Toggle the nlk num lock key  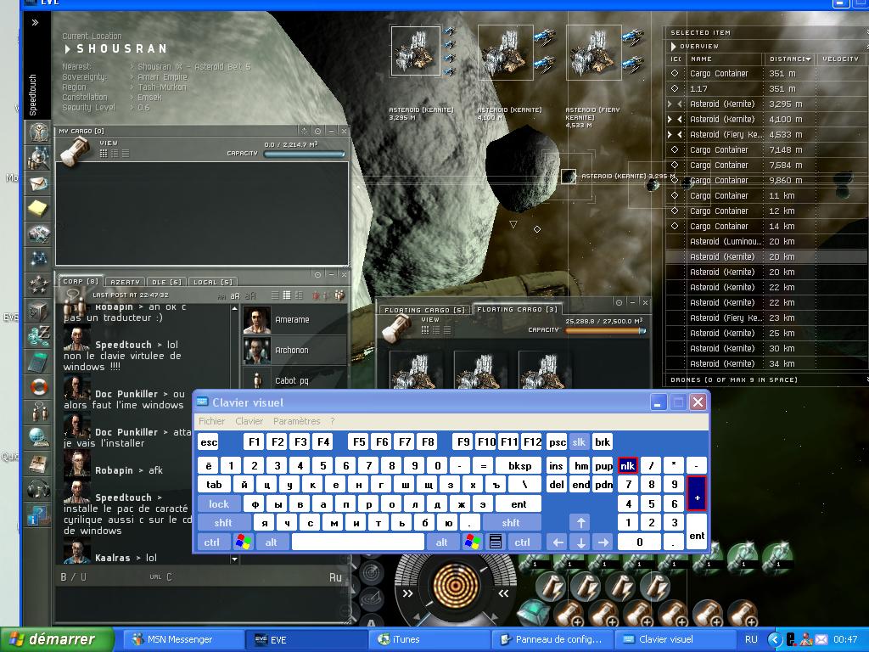[x=627, y=465]
